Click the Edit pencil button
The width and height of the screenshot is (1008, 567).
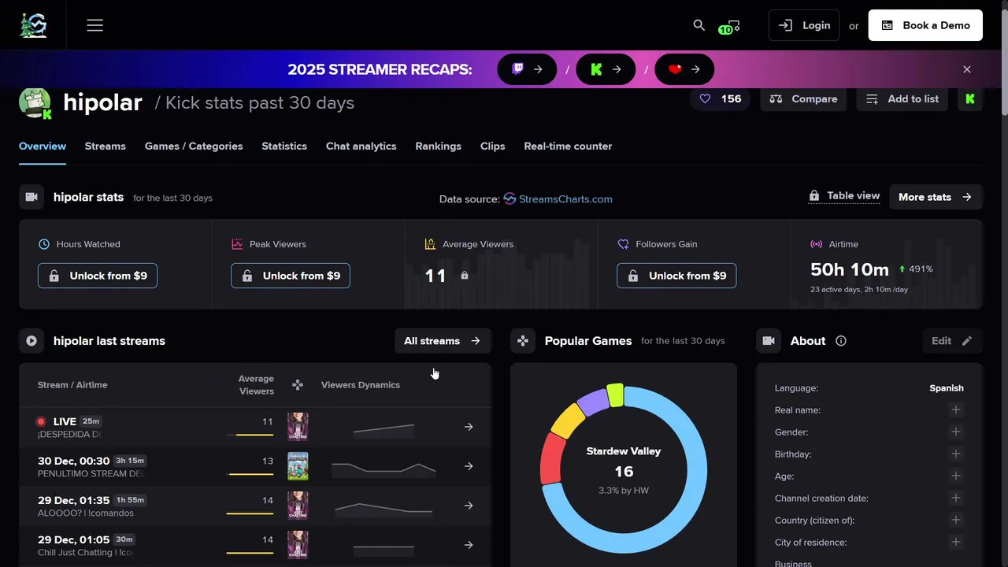[x=952, y=341]
